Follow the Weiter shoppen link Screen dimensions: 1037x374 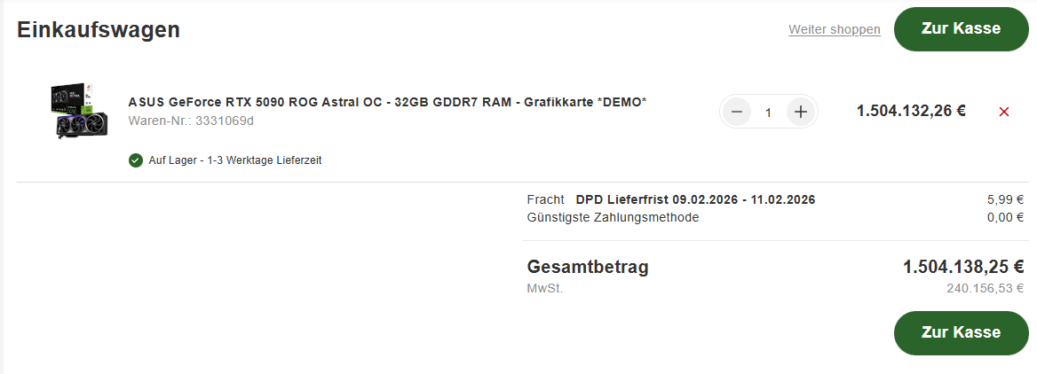pyautogui.click(x=834, y=30)
